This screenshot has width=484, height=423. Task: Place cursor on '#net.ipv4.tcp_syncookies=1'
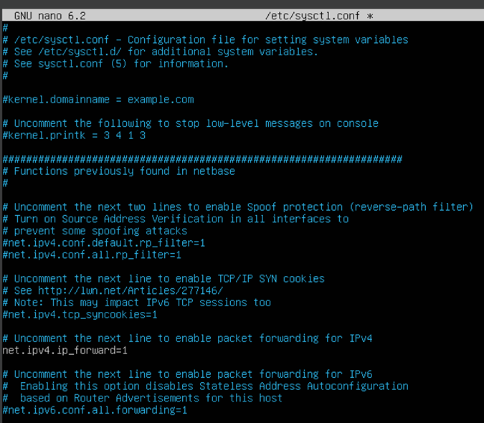click(80, 315)
